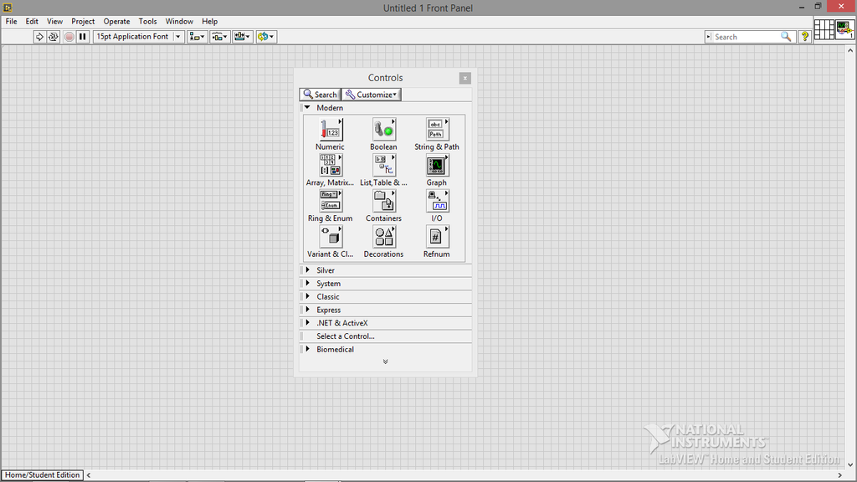857x482 pixels.
Task: Click the connector pane grid icon
Action: coord(824,29)
